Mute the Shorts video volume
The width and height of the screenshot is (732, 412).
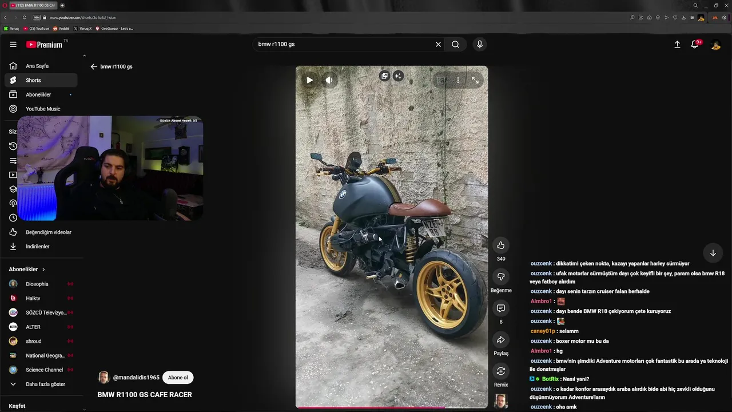coord(329,80)
